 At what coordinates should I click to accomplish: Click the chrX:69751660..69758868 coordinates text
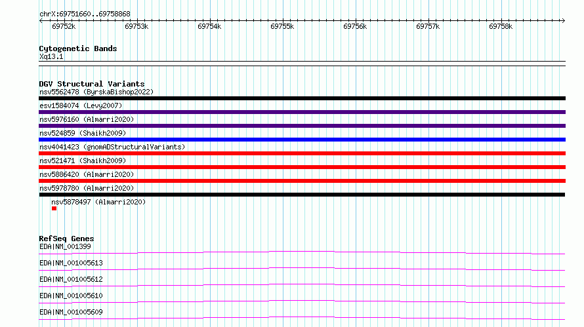pyautogui.click(x=85, y=14)
